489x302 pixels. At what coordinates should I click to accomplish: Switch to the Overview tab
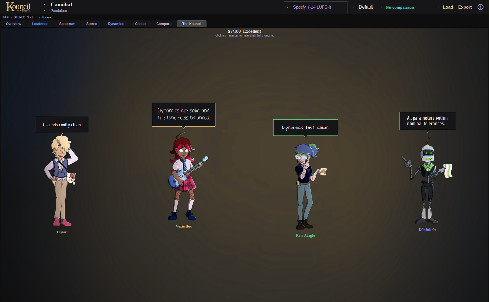(x=14, y=24)
